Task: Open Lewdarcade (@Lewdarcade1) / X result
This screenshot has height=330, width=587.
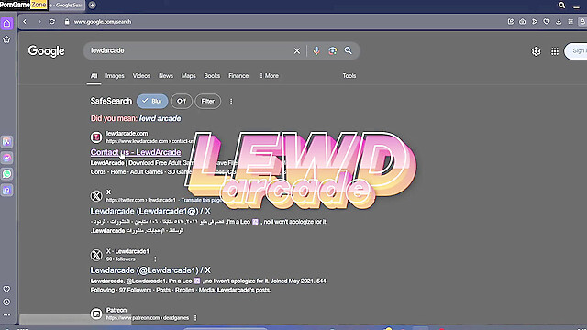Action: pos(150,270)
